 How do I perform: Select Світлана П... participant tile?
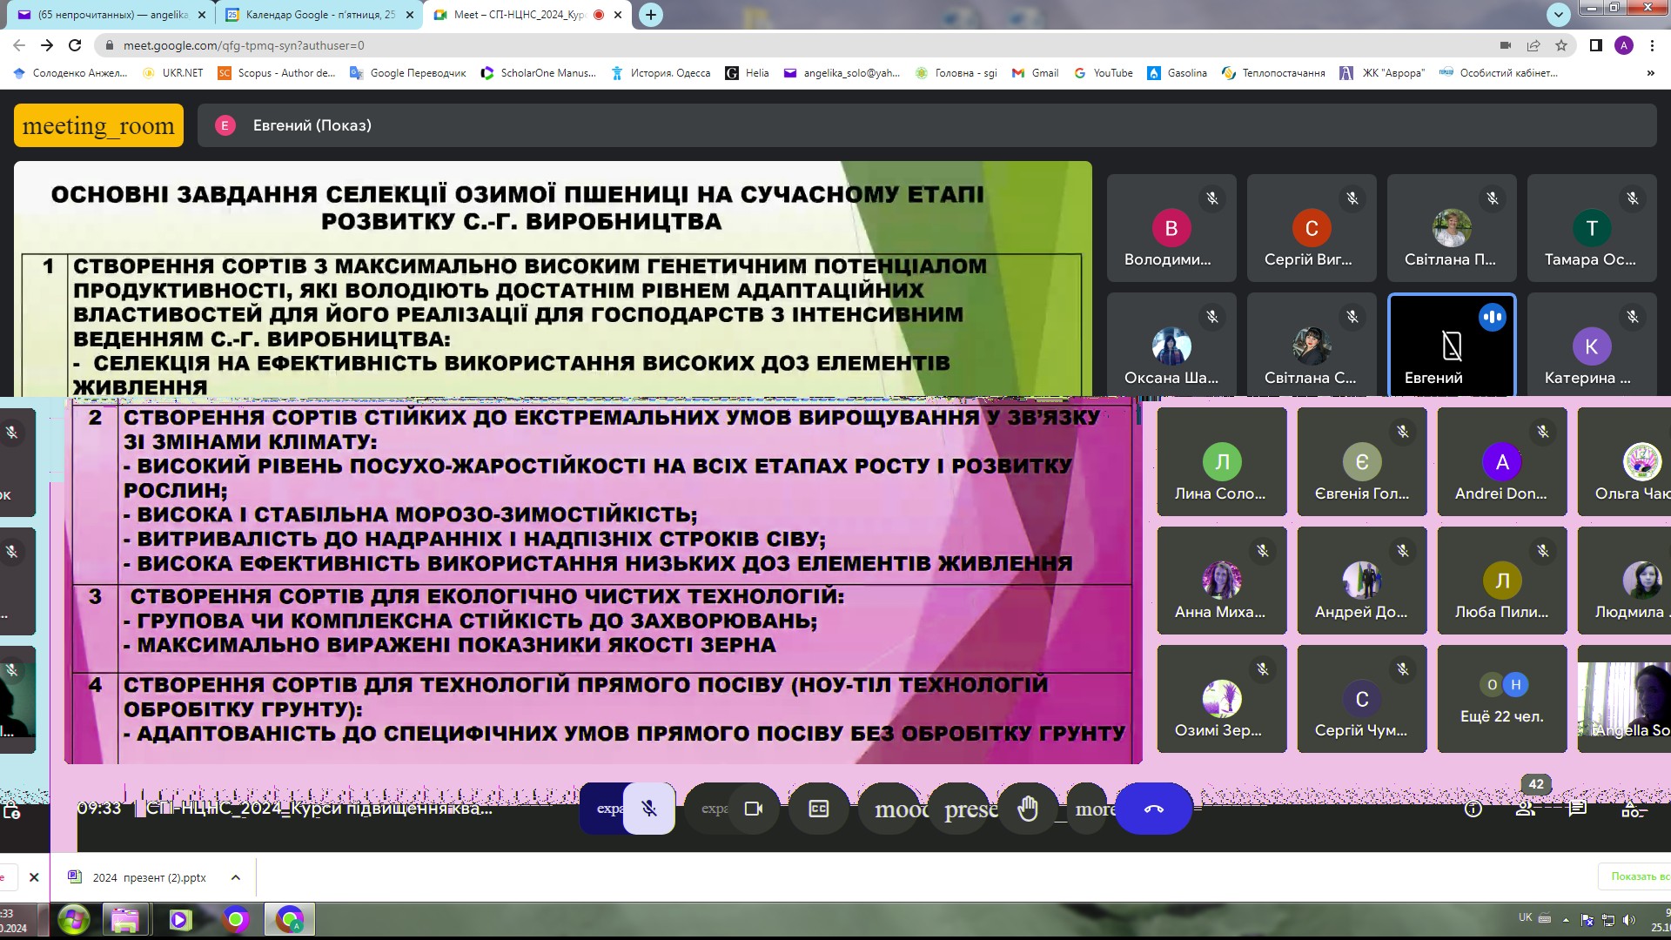pyautogui.click(x=1452, y=228)
